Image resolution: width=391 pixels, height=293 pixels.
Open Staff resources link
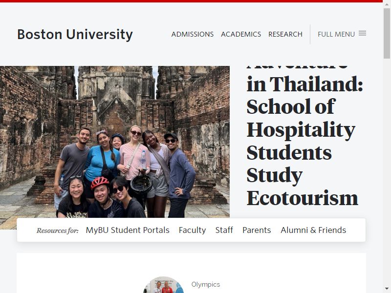(224, 230)
